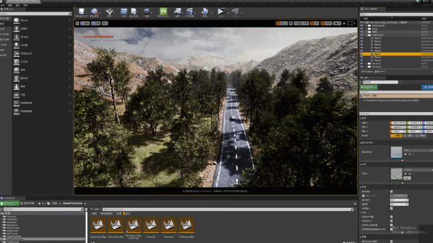Open the Marketplace toolbar icon

tap(134, 11)
